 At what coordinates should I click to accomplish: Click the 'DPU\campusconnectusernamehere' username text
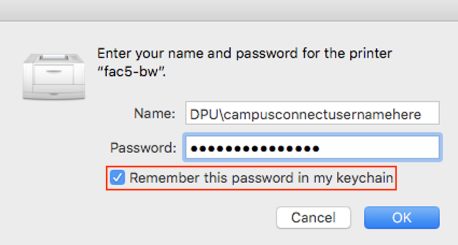[x=306, y=114]
